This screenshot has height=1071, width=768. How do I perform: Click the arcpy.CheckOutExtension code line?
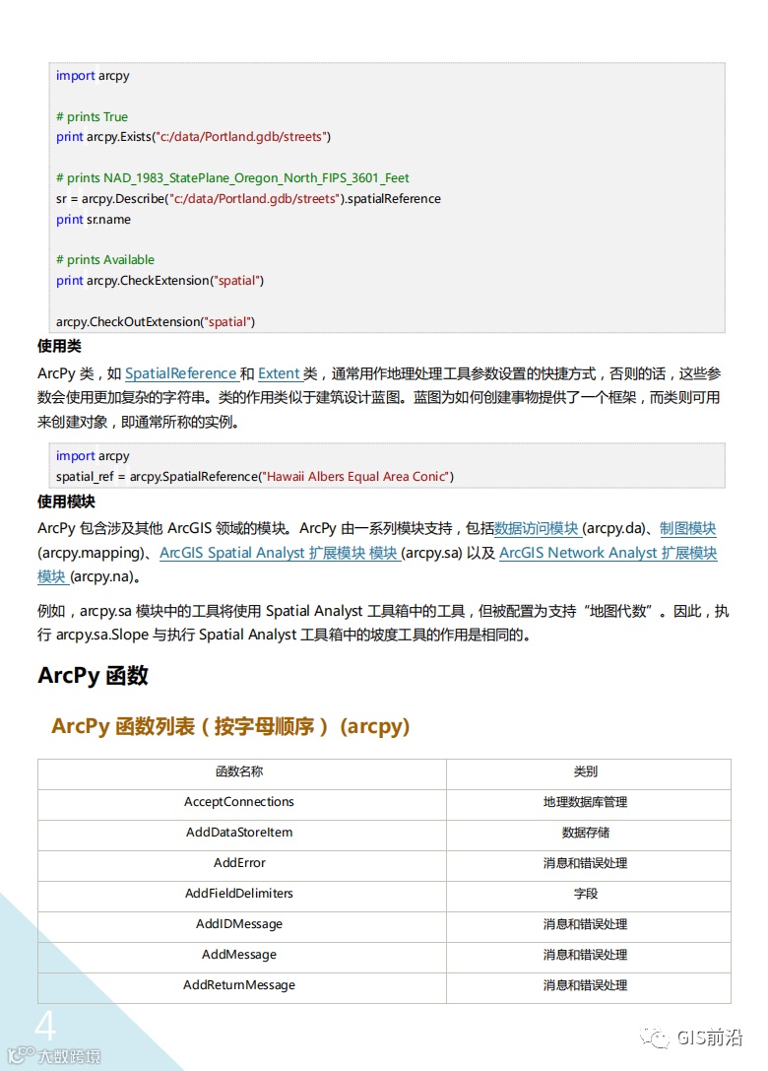[156, 322]
